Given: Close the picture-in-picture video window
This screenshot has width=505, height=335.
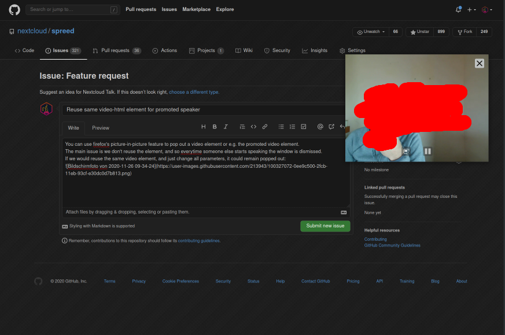Looking at the screenshot, I should pyautogui.click(x=479, y=64).
